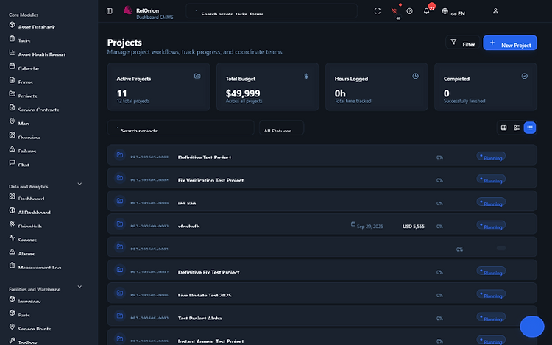Viewport: 552px width, 345px height.
Task: Click the Overview sidebar icon
Action: [12, 135]
